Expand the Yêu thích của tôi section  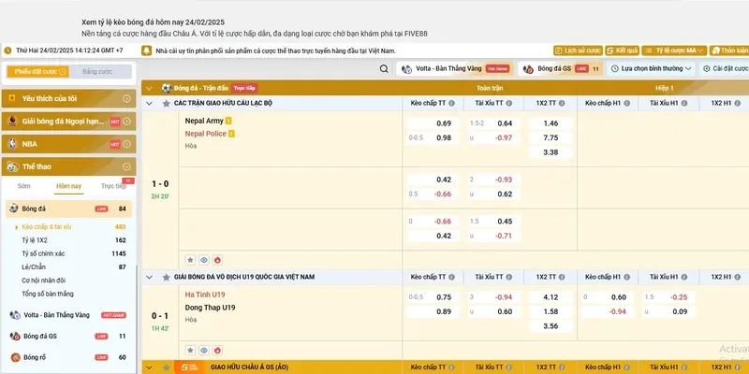126,98
